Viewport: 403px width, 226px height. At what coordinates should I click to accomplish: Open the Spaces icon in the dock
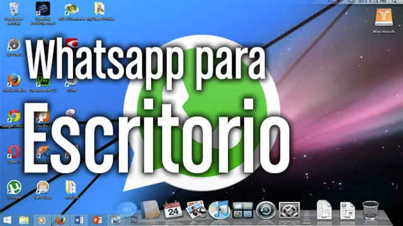[x=242, y=210]
